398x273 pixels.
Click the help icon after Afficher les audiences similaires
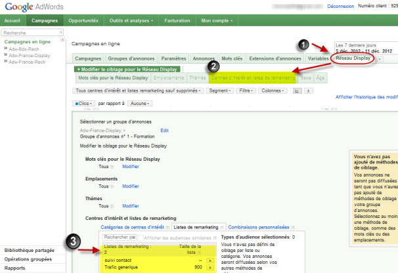215,238
